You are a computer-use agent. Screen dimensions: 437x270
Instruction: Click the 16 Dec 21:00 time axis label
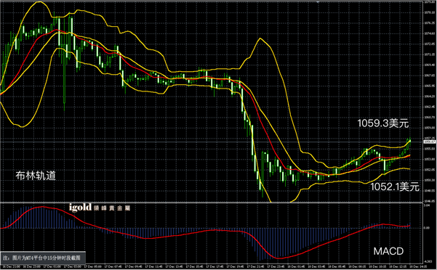pyautogui.click(x=7, y=266)
